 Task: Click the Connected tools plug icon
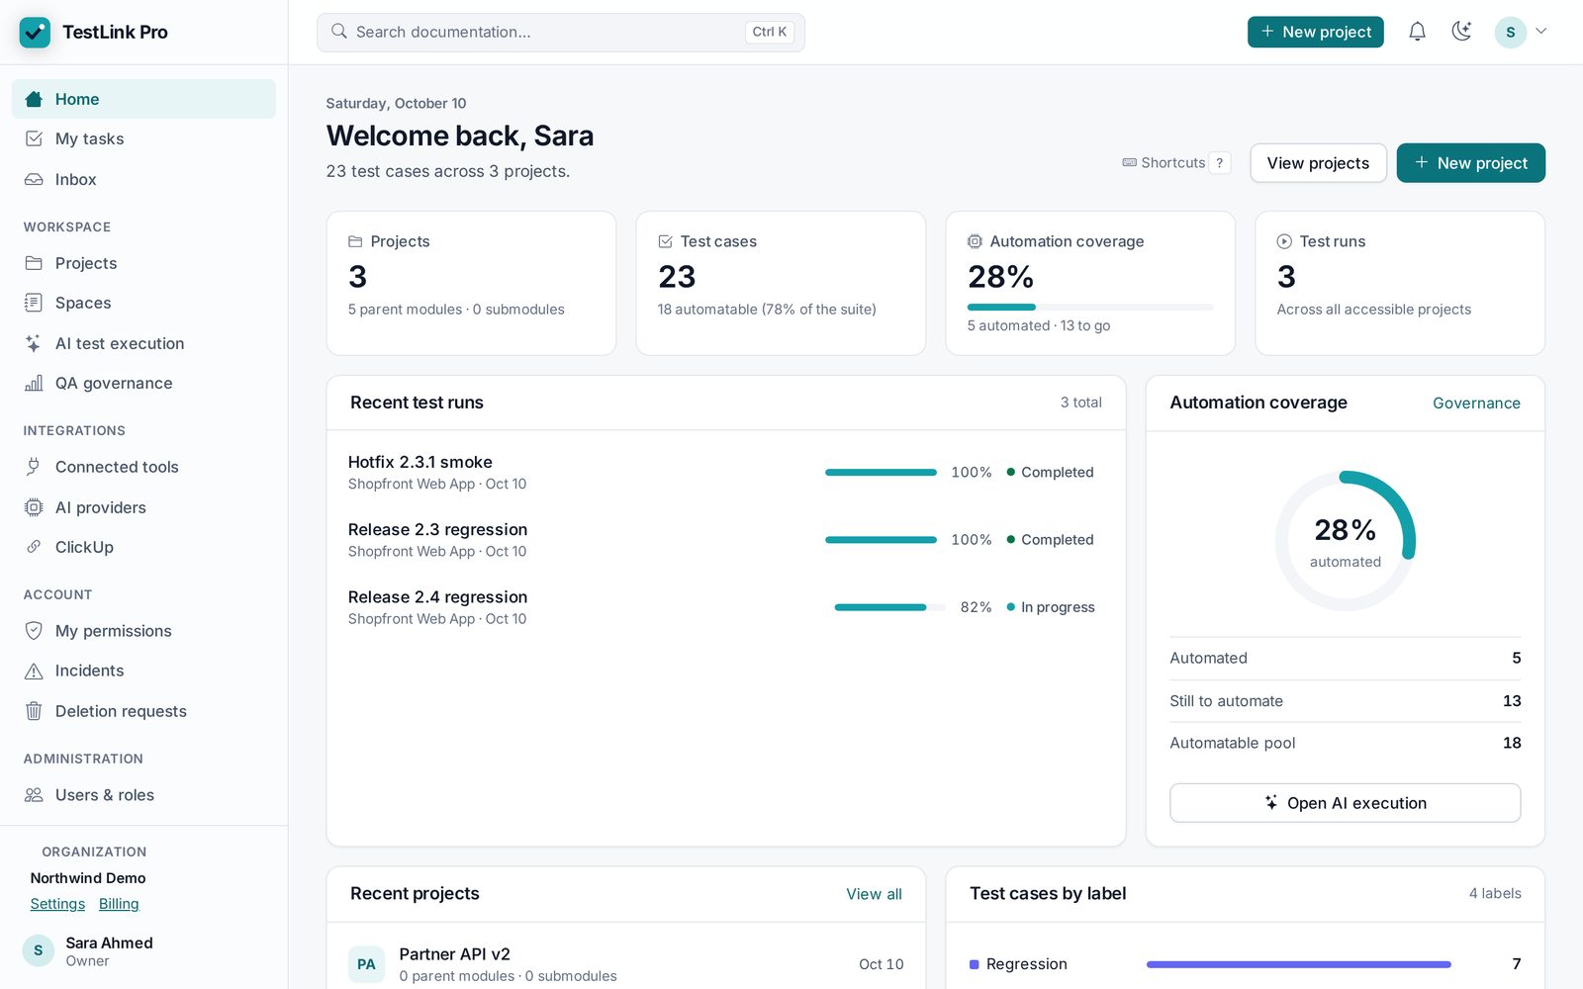coord(34,467)
